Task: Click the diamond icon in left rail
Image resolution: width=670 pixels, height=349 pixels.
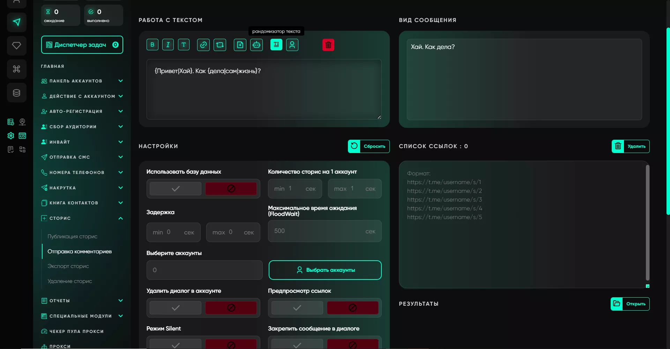Action: (x=16, y=46)
